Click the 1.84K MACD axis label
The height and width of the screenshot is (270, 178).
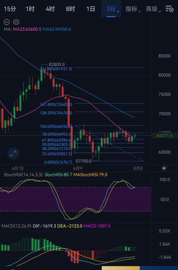[165, 244]
